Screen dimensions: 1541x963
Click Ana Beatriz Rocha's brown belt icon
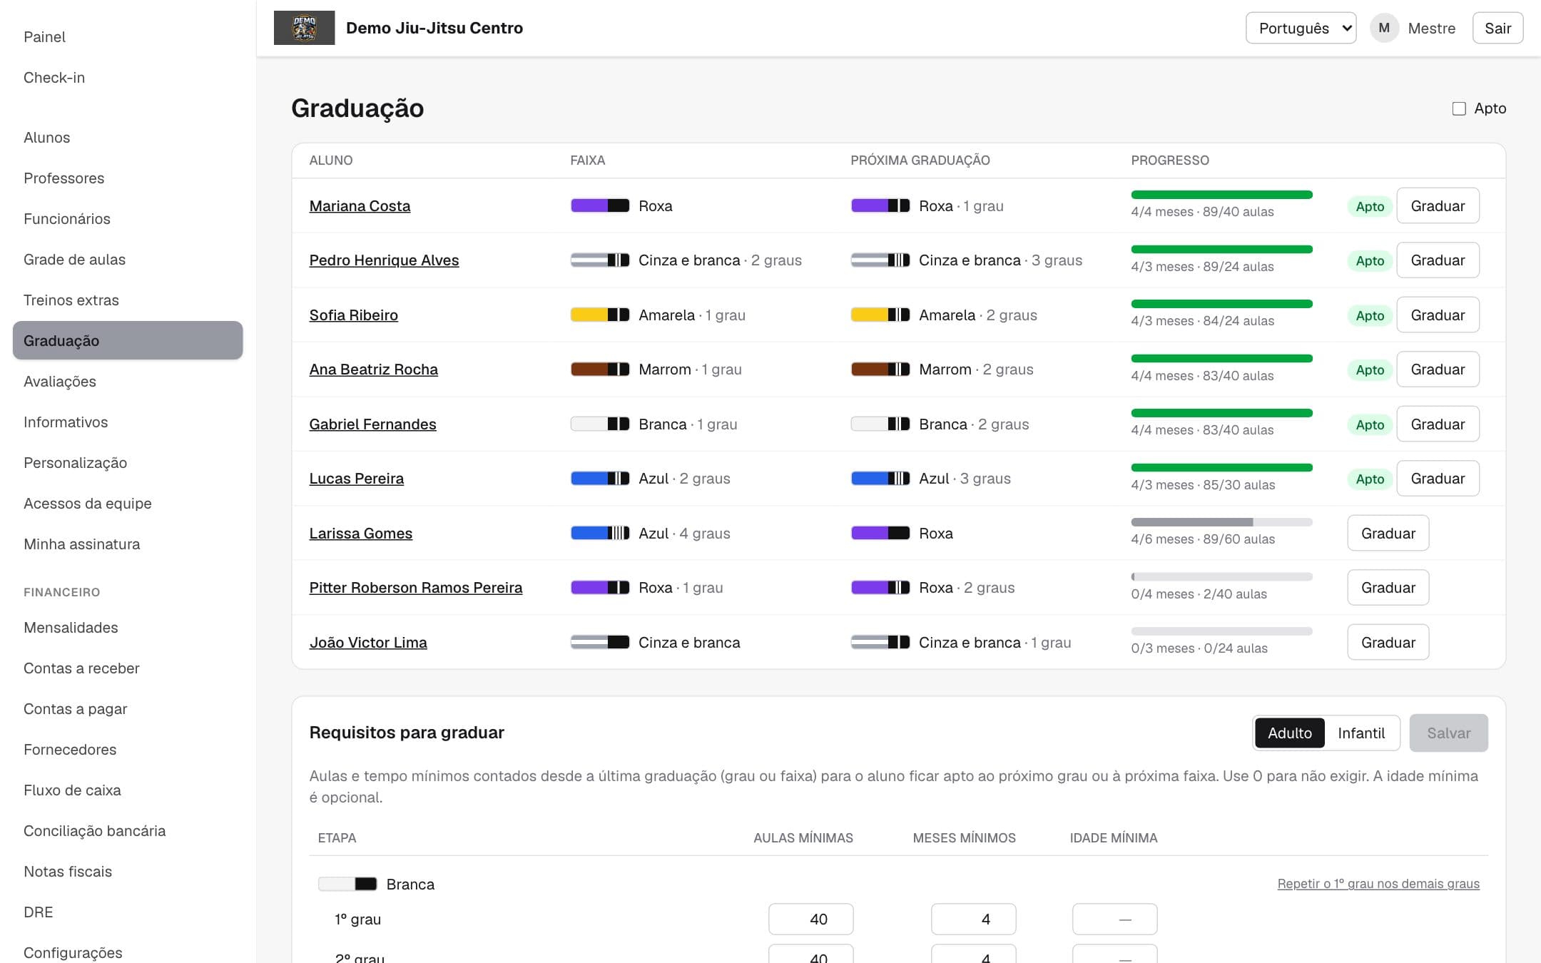(600, 370)
